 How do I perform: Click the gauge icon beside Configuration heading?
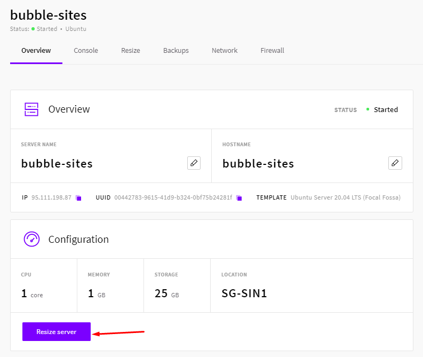coord(31,239)
